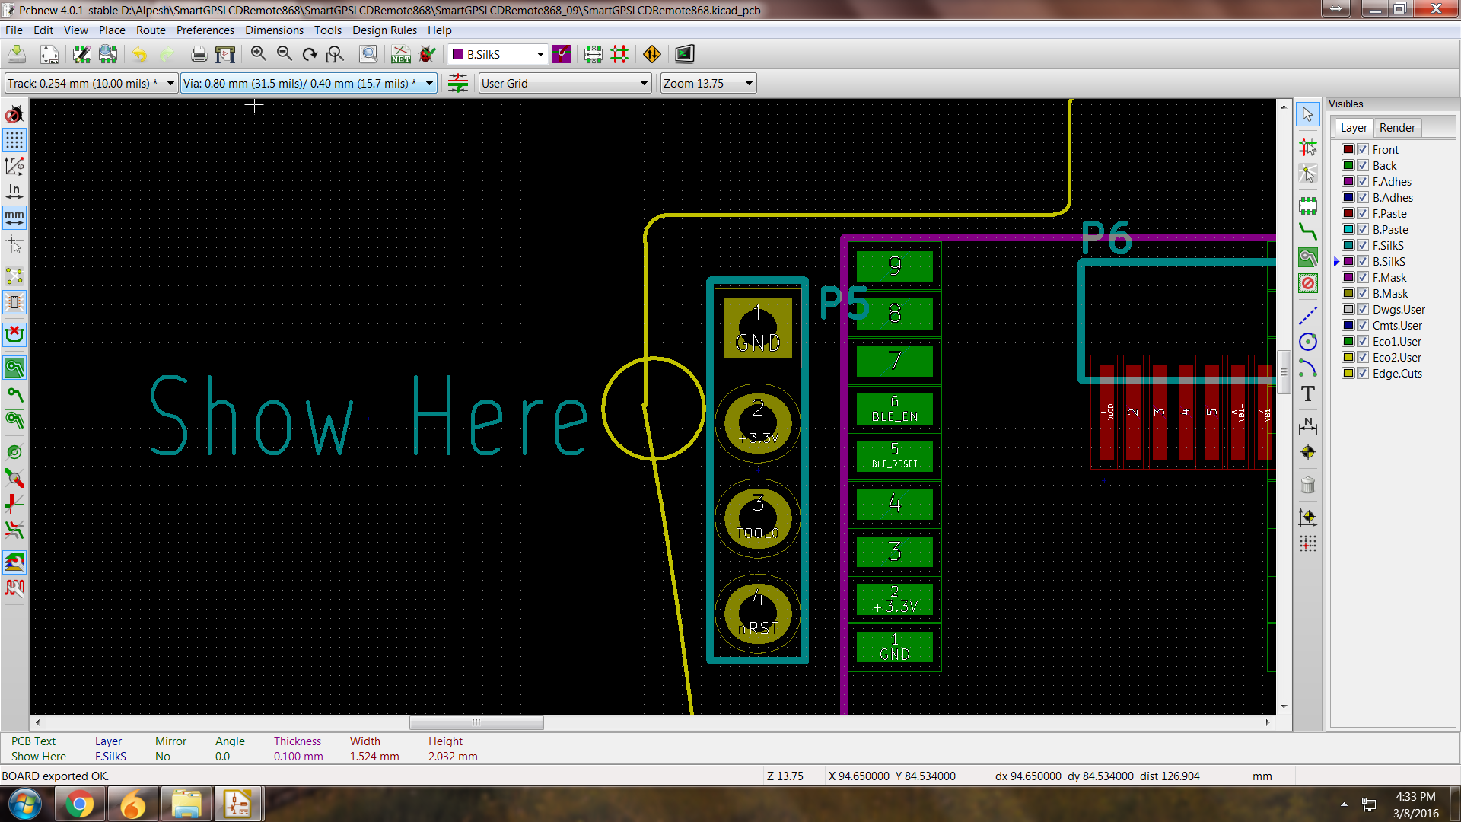The width and height of the screenshot is (1461, 822).
Task: Click the Zoom in magnifier icon
Action: pyautogui.click(x=259, y=54)
